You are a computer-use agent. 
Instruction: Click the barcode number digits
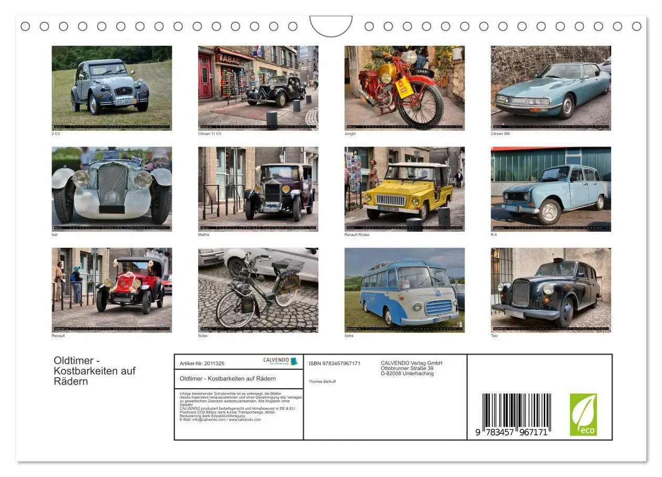[x=512, y=432]
